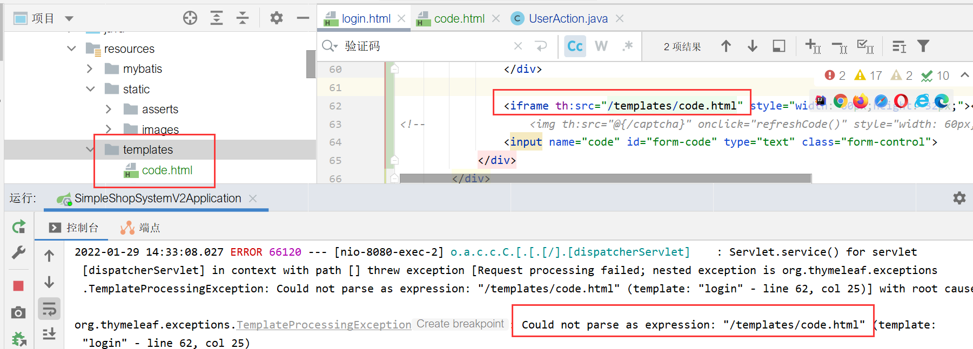Click TemplateProcessingException link in console
Viewport: 973px width, 349px height.
[324, 325]
